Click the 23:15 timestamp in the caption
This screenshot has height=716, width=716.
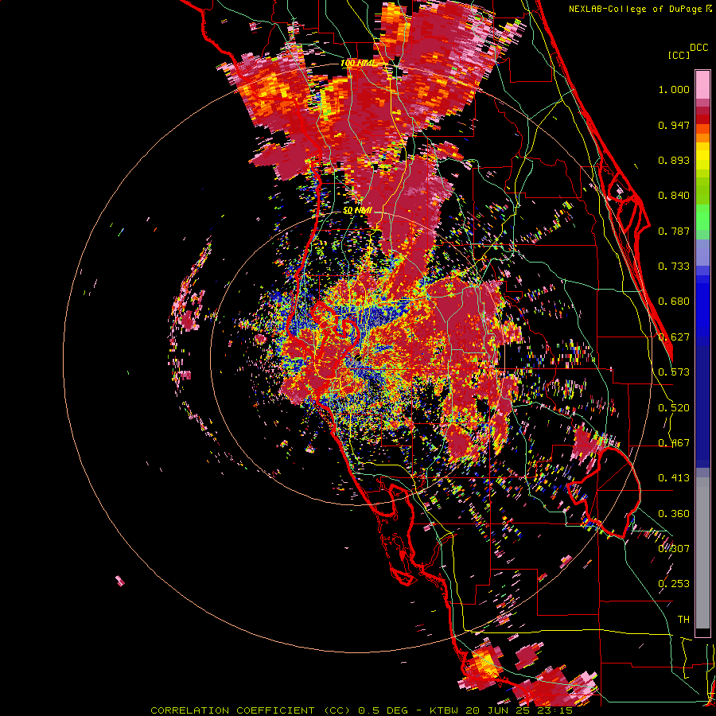point(555,710)
